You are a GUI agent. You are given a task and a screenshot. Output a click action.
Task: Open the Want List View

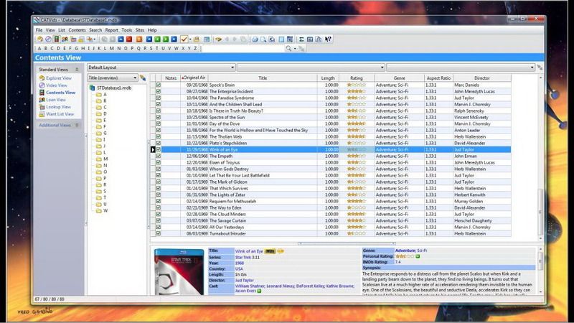pos(60,114)
